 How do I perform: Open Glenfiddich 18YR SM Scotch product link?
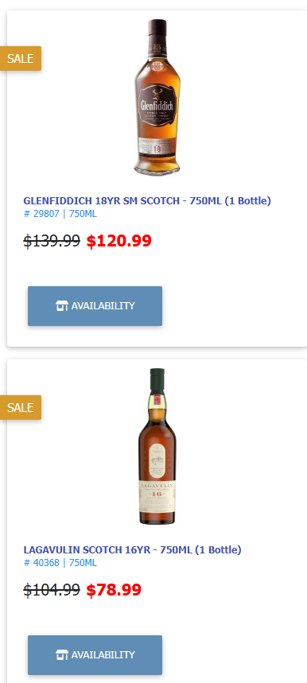(x=147, y=201)
